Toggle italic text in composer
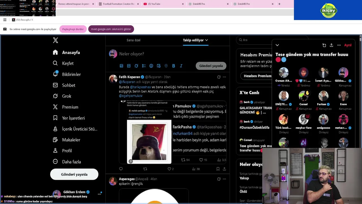Viewport: 362px width, 204px height. click(181, 66)
